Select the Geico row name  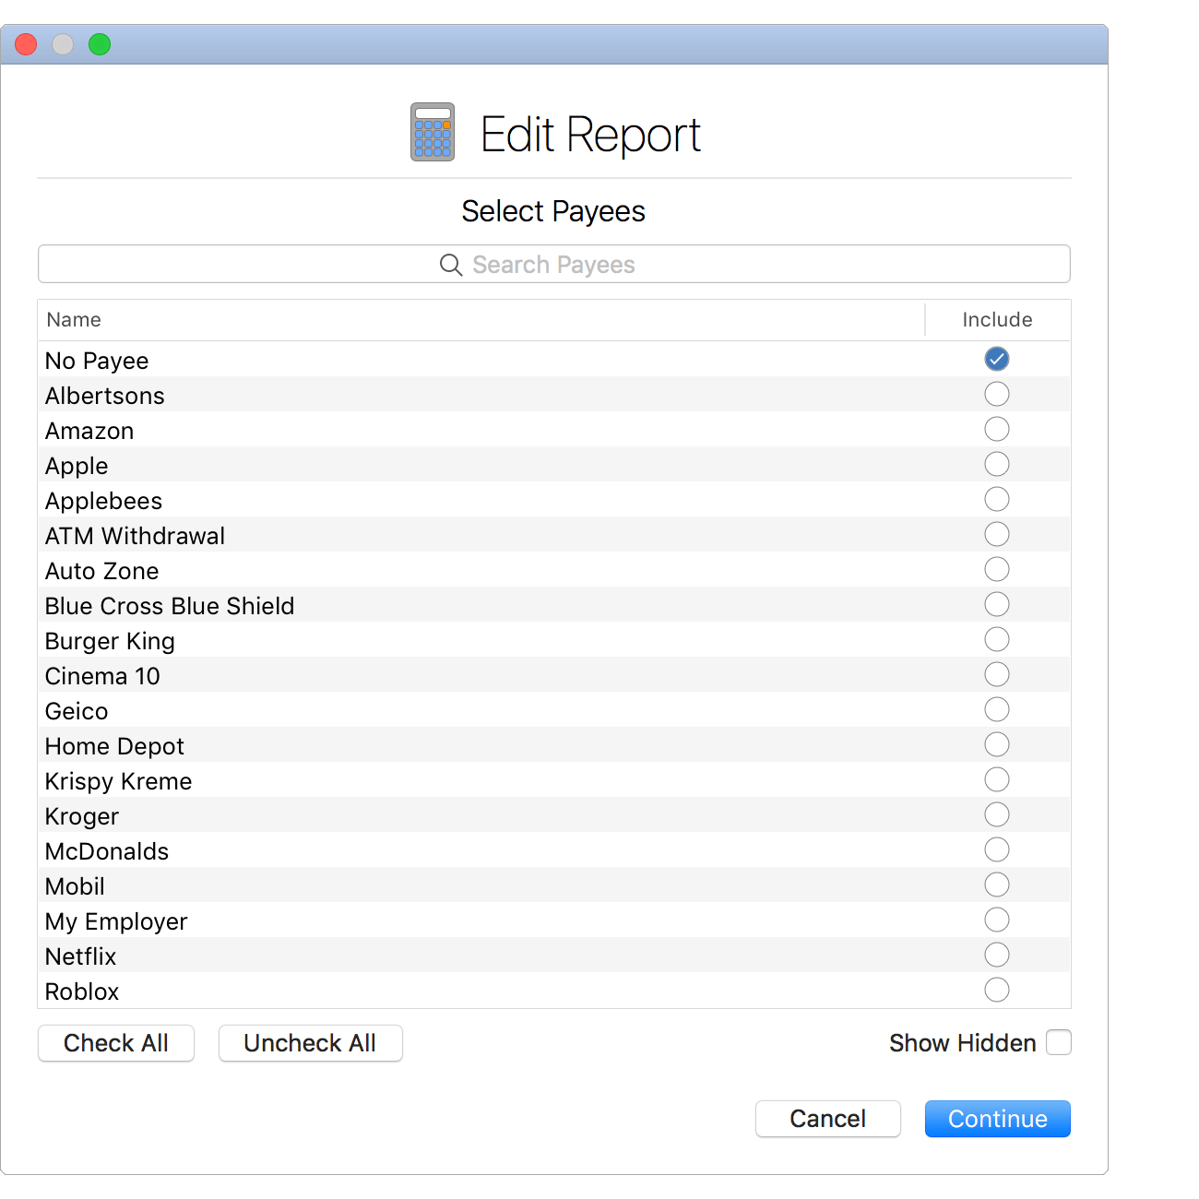pos(77,711)
